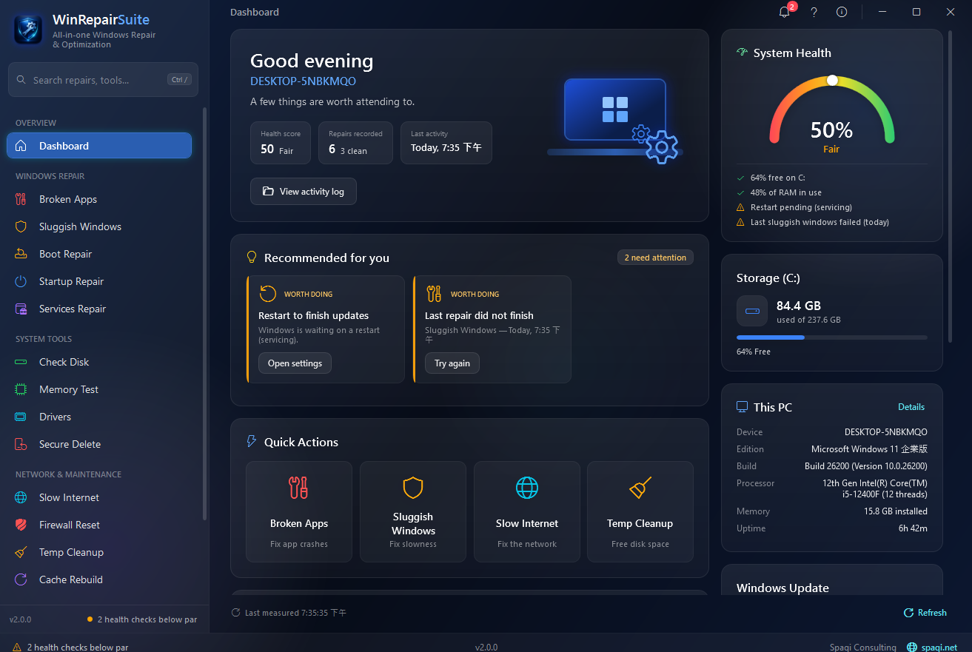Viewport: 972px width, 652px height.
Task: Click the Cache Rebuild sidebar icon
Action: coord(21,579)
